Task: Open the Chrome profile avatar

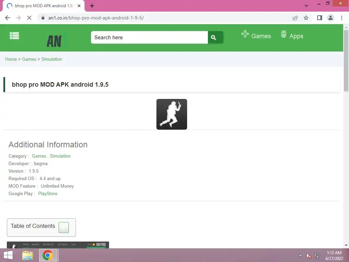Action: coord(331,18)
